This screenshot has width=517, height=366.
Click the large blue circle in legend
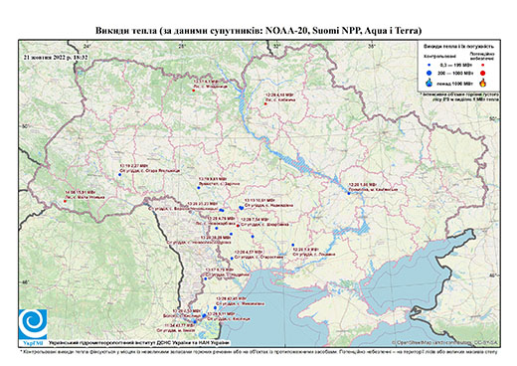pos(430,73)
